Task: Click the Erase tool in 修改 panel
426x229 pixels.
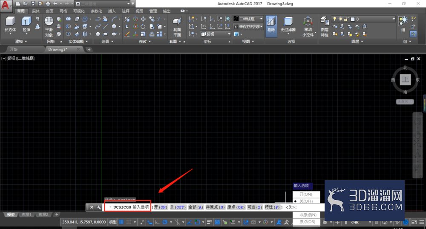Action: point(127,34)
